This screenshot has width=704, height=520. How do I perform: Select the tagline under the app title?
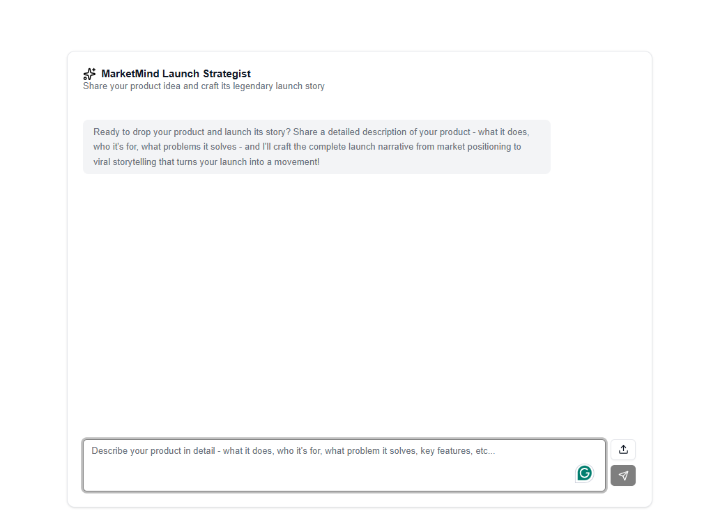[204, 86]
